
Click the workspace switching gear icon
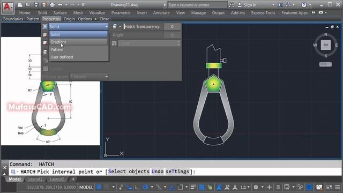coord(256,187)
